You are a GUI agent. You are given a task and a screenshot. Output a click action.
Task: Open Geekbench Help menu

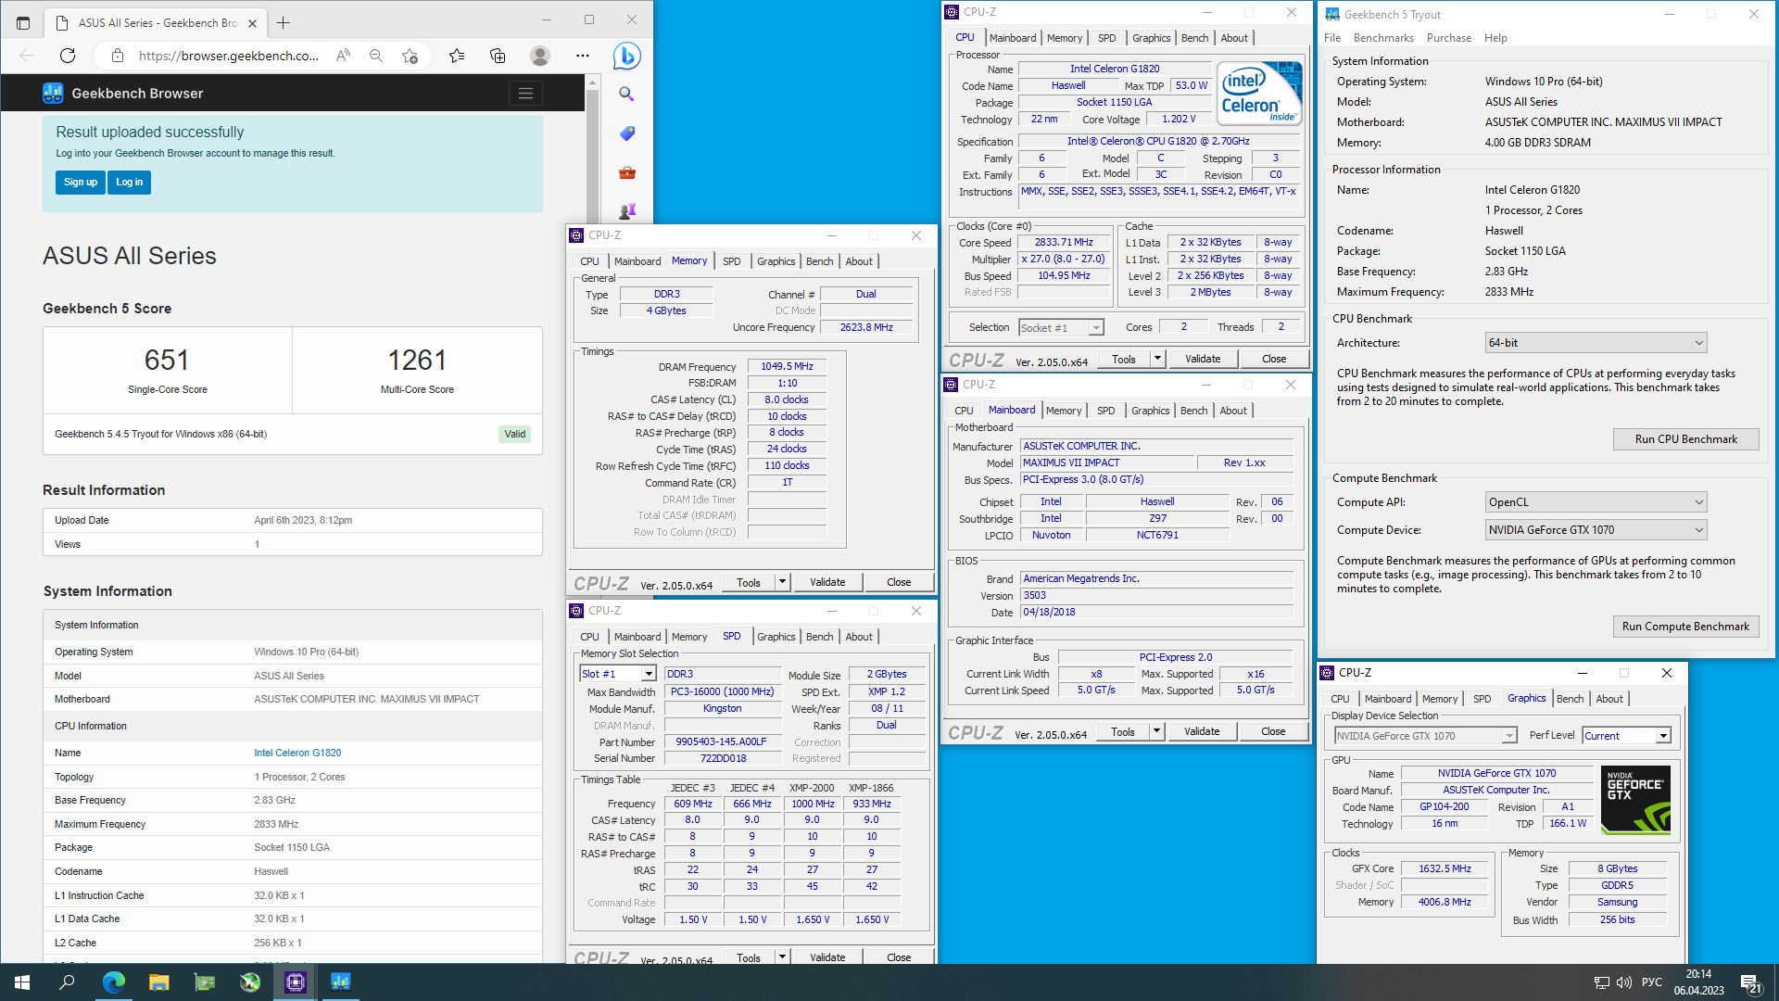[x=1495, y=38]
